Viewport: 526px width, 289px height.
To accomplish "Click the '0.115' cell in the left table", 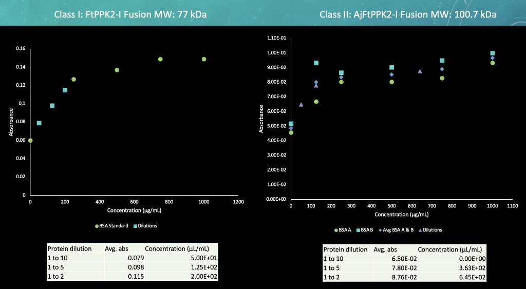I will coord(137,277).
